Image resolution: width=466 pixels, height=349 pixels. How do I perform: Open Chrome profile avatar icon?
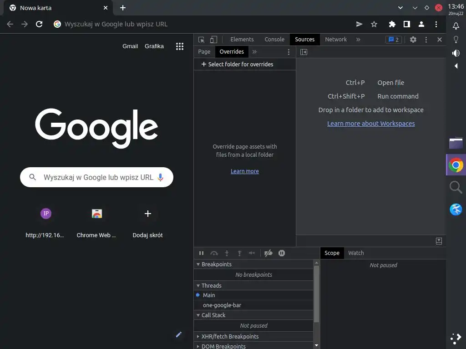coord(421,24)
